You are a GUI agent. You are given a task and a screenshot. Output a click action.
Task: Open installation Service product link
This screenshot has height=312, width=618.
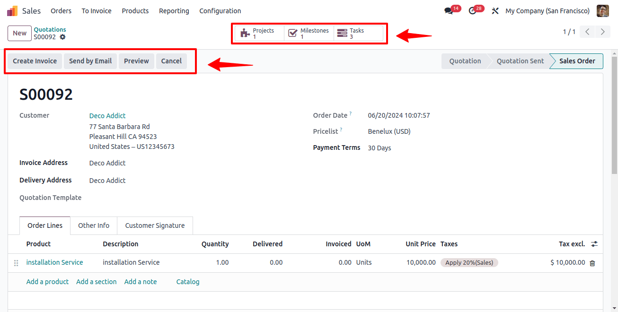(55, 262)
